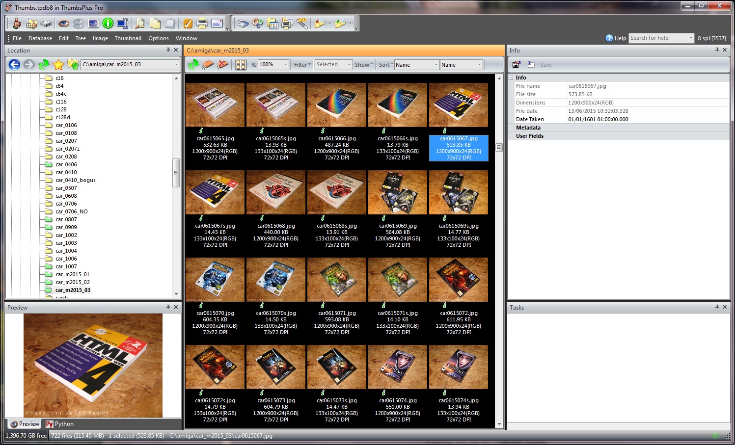
Task: Click the Copy pages toolbar icon
Action: click(155, 23)
